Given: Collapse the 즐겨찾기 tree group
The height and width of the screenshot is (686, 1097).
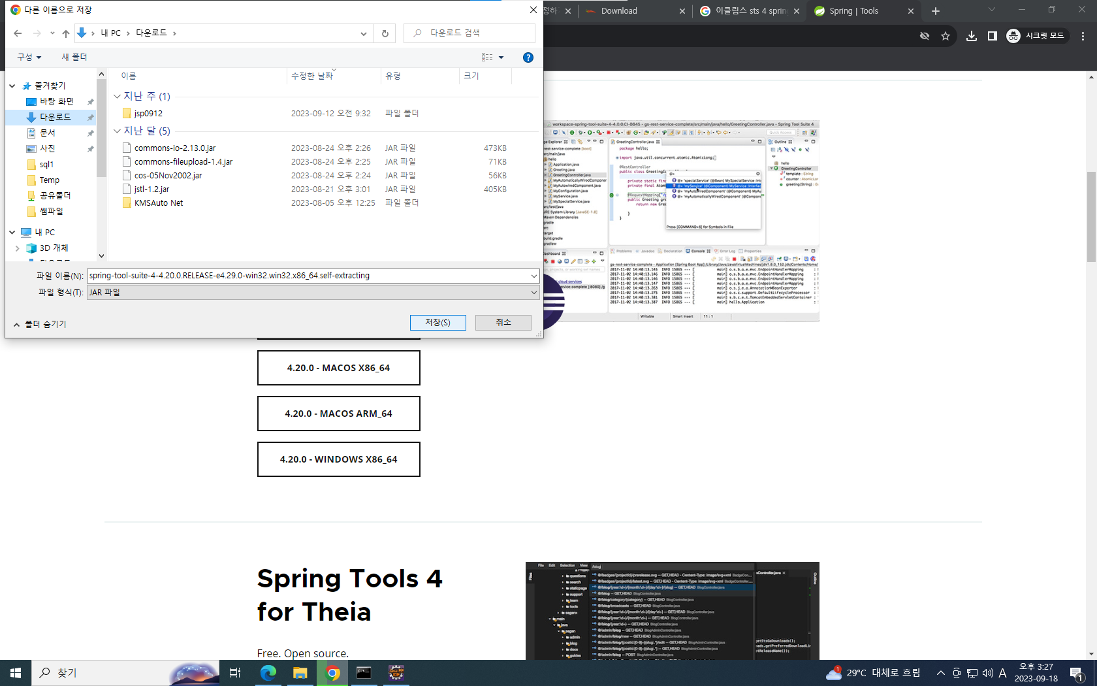Looking at the screenshot, I should tap(12, 86).
